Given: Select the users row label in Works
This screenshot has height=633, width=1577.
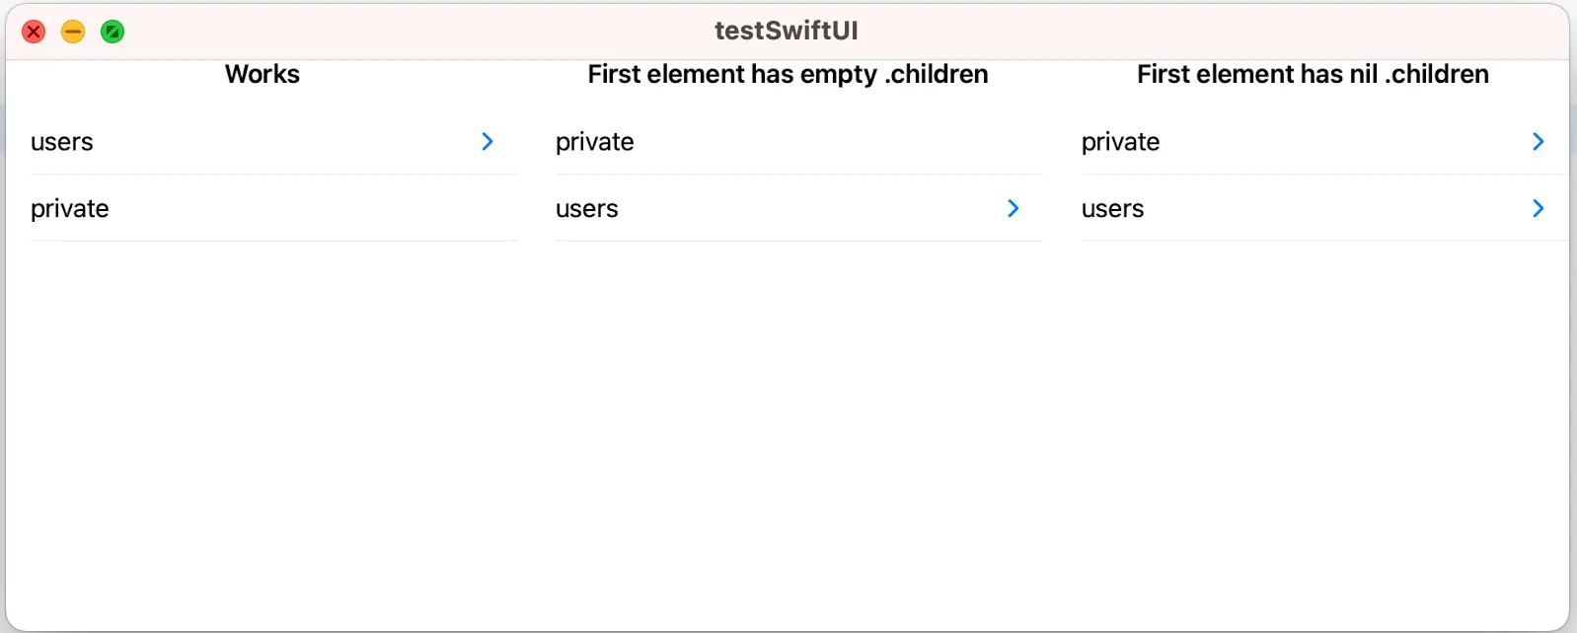Looking at the screenshot, I should (62, 142).
